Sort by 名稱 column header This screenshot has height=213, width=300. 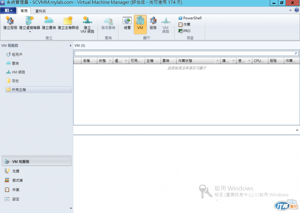tap(89, 61)
